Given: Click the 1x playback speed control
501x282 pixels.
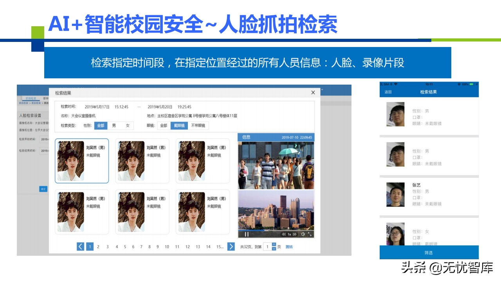Looking at the screenshot, I should pos(289,234).
